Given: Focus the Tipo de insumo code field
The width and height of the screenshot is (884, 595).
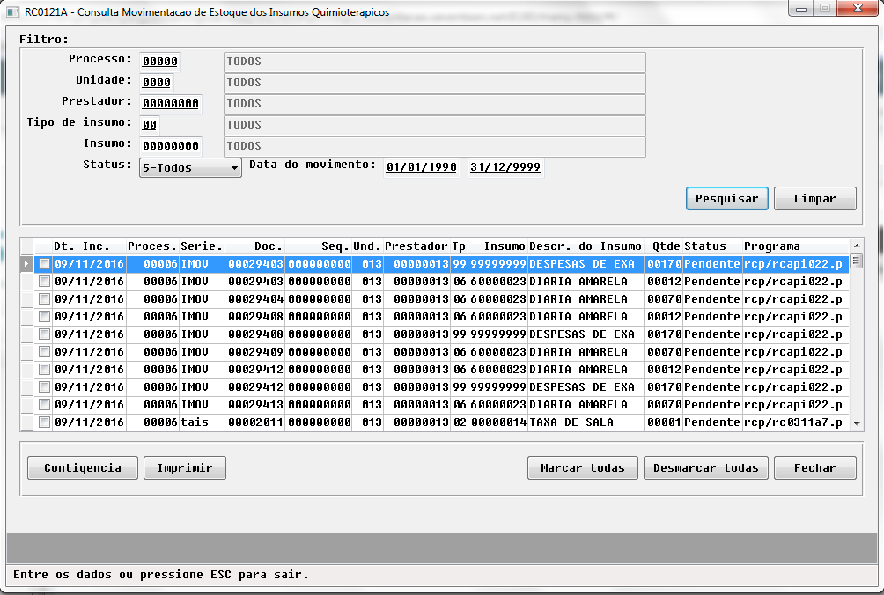Looking at the screenshot, I should tap(150, 124).
